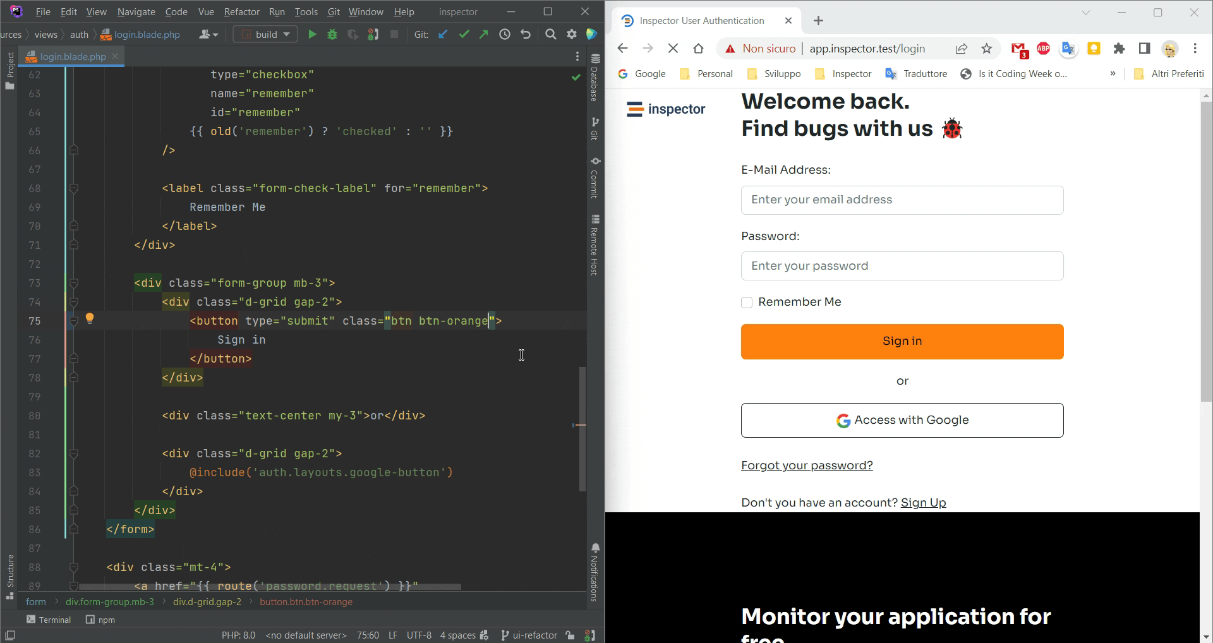Open the Inspector bookmarks folder
Screen dimensions: 1213x643
click(843, 74)
